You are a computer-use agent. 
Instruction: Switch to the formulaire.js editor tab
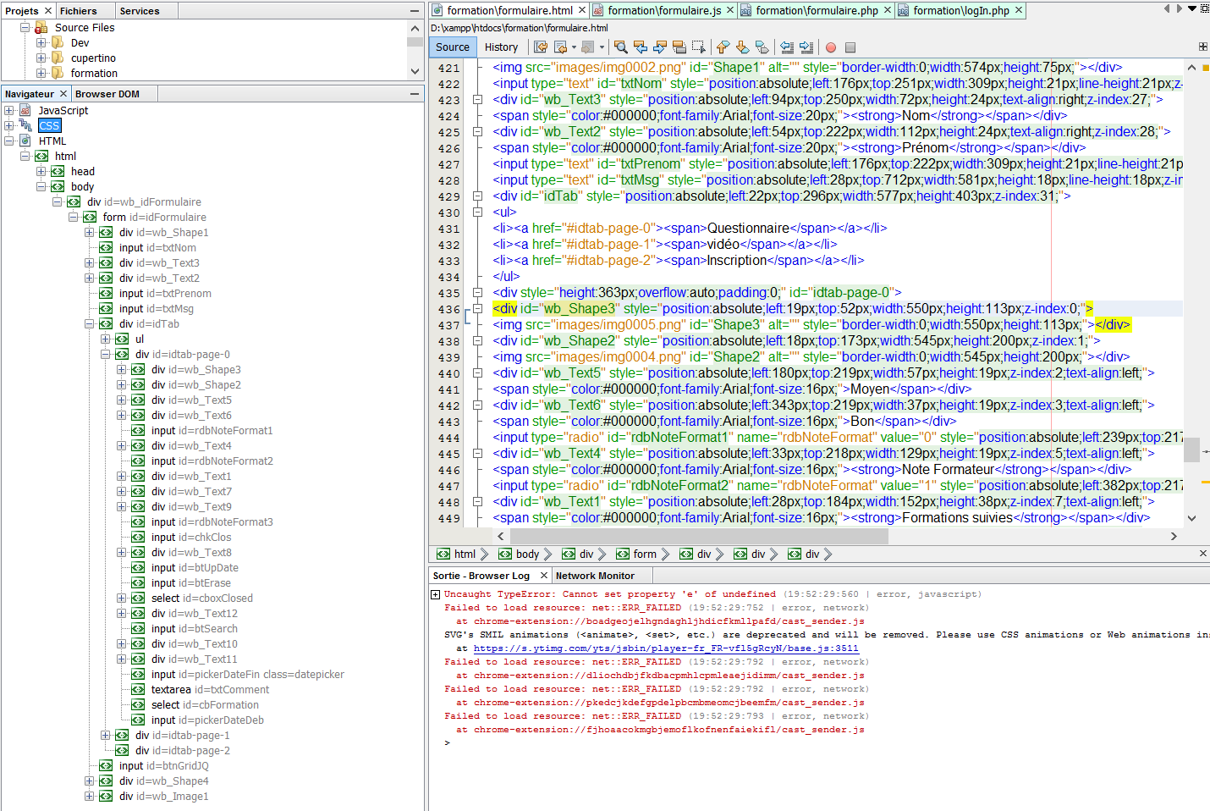coord(663,10)
